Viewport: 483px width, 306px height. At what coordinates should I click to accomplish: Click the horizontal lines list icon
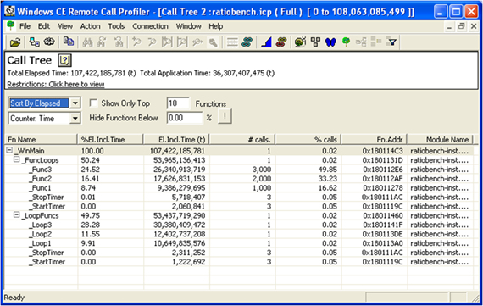[x=232, y=42]
